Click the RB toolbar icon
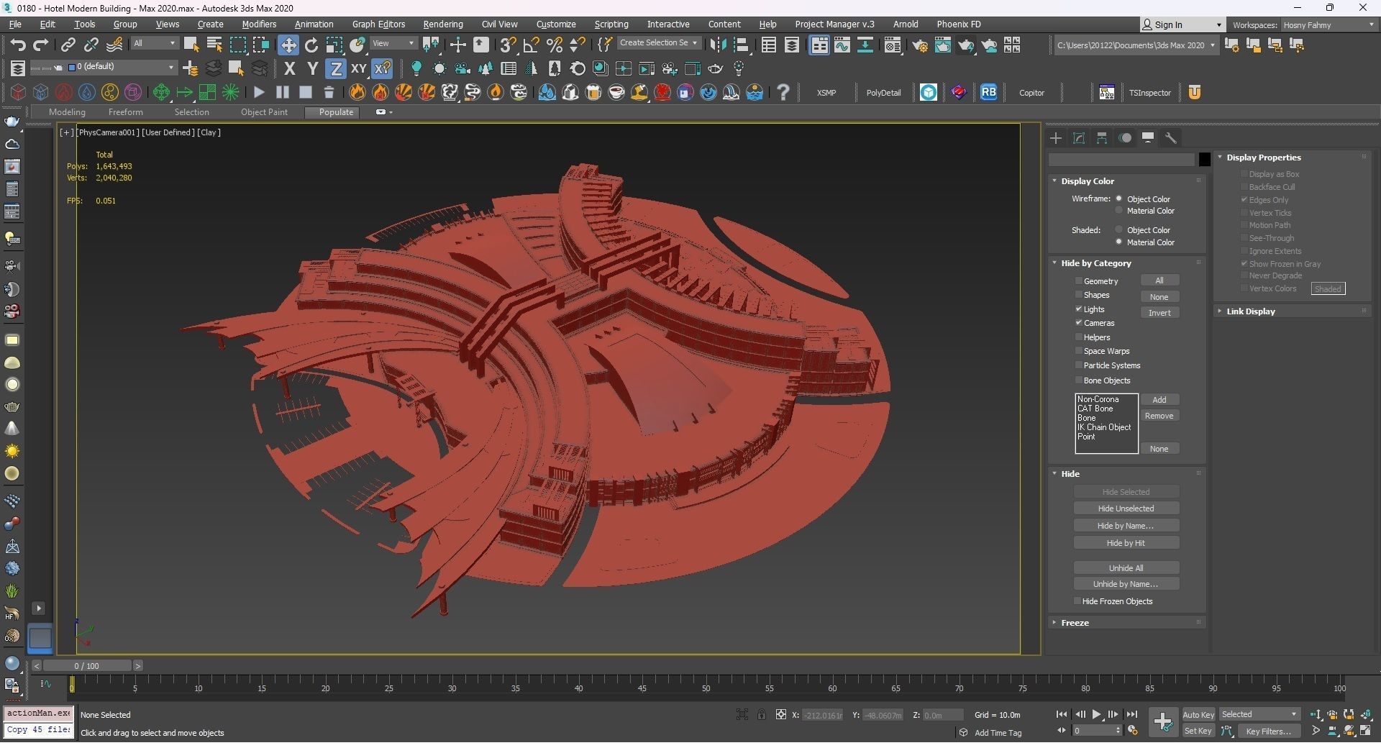 (989, 92)
